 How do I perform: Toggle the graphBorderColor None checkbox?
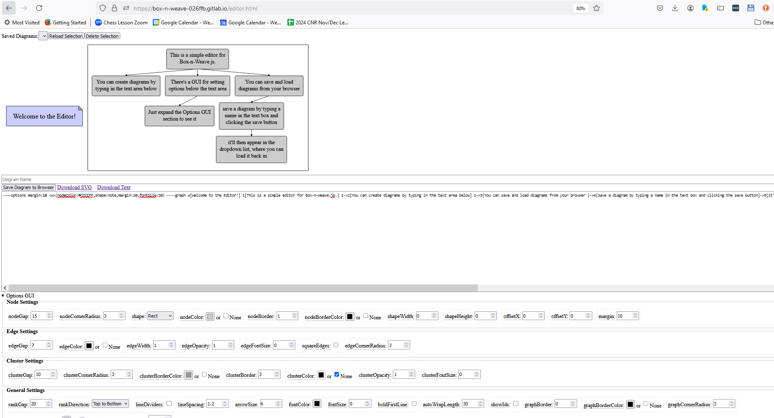[646, 404]
